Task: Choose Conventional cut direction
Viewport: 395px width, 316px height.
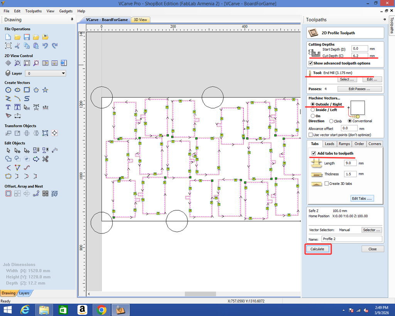Action: [x=349, y=121]
